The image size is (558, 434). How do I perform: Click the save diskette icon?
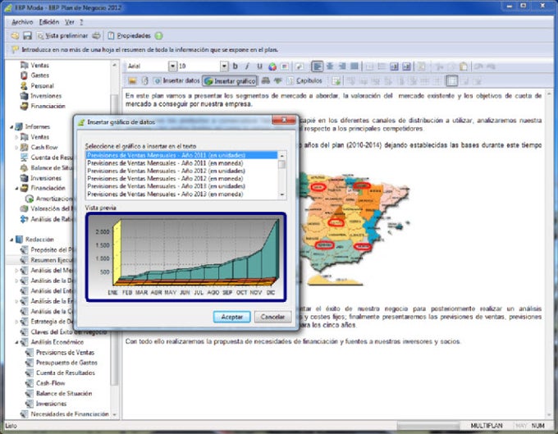click(x=27, y=35)
